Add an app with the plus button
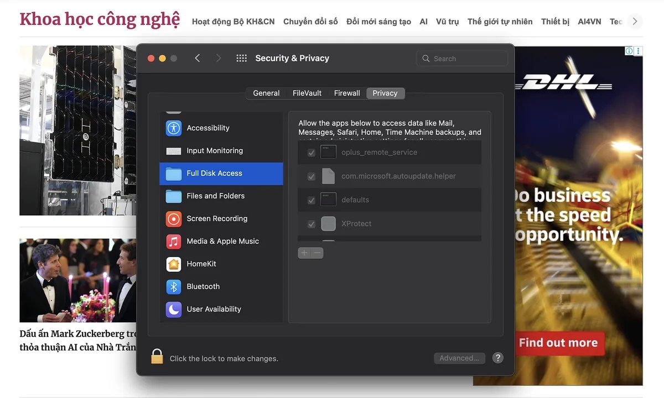This screenshot has height=398, width=664. click(x=304, y=253)
